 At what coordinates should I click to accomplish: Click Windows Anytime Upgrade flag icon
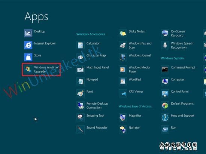pyautogui.click(x=28, y=69)
